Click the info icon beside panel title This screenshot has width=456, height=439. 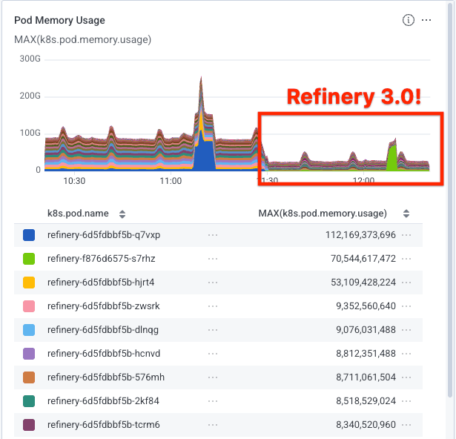408,20
